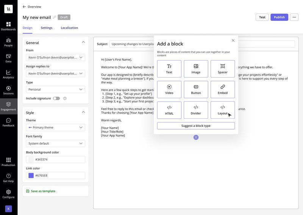Open the Font family dropdown
This screenshot has width=303, height=215.
55,144
